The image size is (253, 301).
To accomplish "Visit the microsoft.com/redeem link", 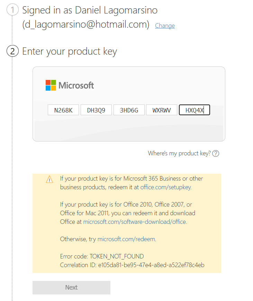I will tap(126, 239).
